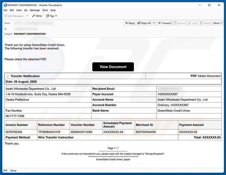The image size is (226, 175).
Task: Click the 'Total: XXXXXXX.63' cell
Action: click(x=200, y=138)
